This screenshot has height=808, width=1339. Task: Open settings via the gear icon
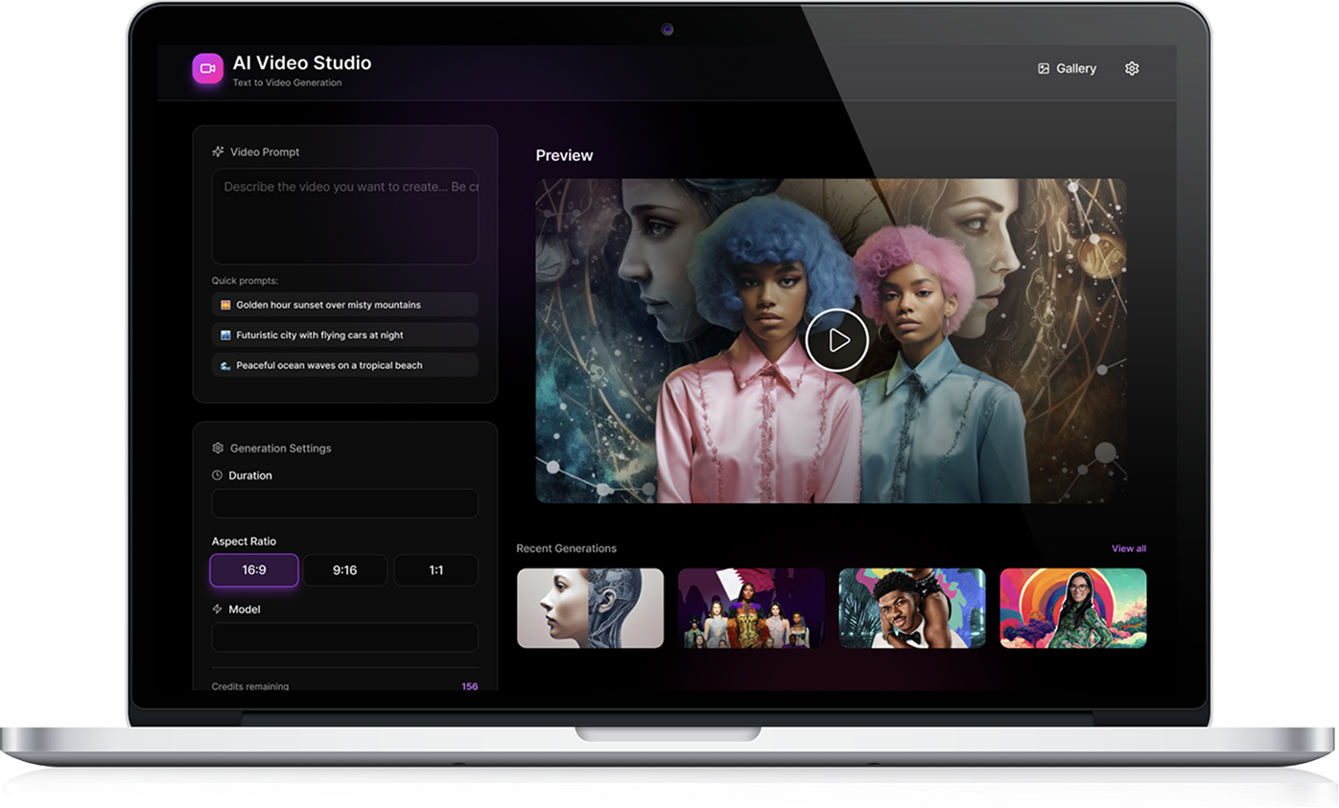point(1132,69)
